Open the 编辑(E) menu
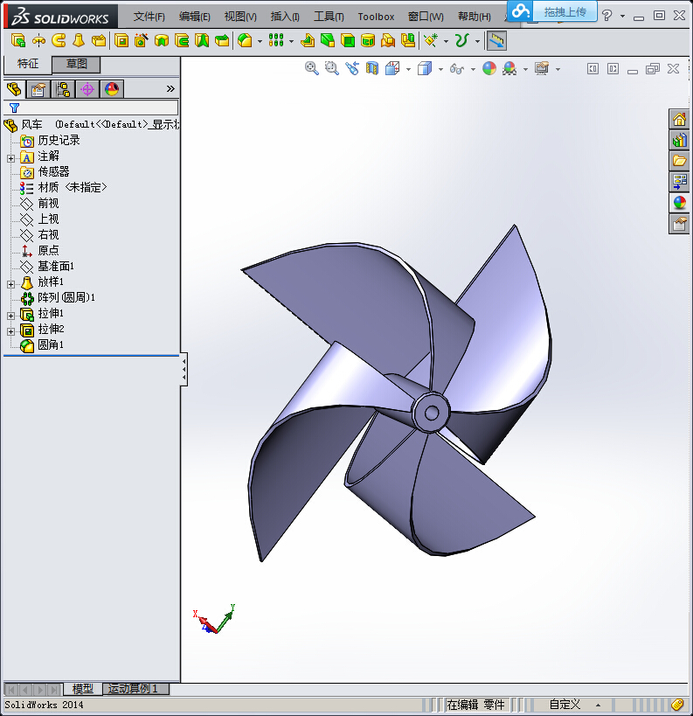This screenshot has width=693, height=716. click(x=195, y=17)
